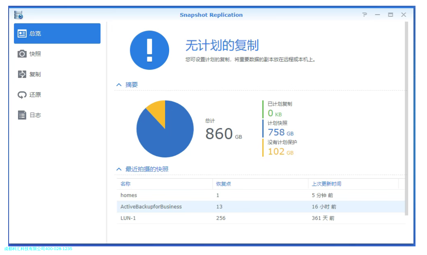Click the blue exclamation warning icon
The image size is (427, 255).
(x=149, y=50)
